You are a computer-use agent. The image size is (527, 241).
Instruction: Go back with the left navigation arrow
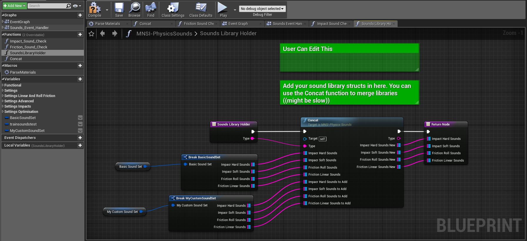[x=102, y=34]
